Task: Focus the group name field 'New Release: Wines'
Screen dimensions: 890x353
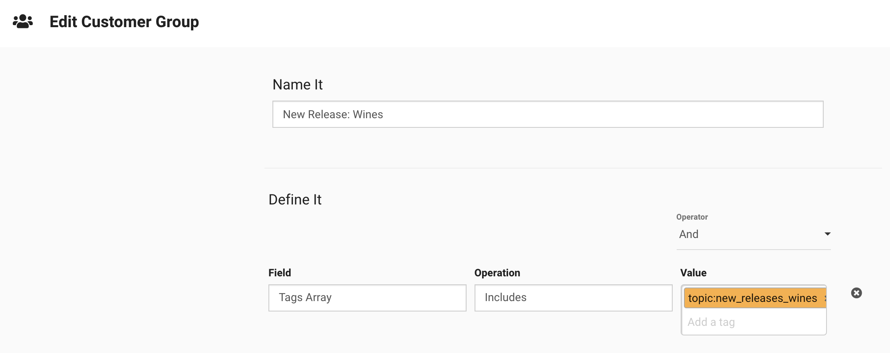Action: click(x=548, y=115)
